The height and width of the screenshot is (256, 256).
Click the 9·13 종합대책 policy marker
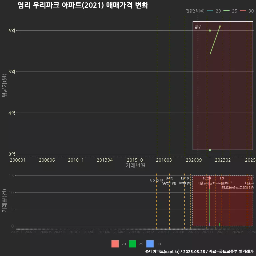(x=170, y=181)
